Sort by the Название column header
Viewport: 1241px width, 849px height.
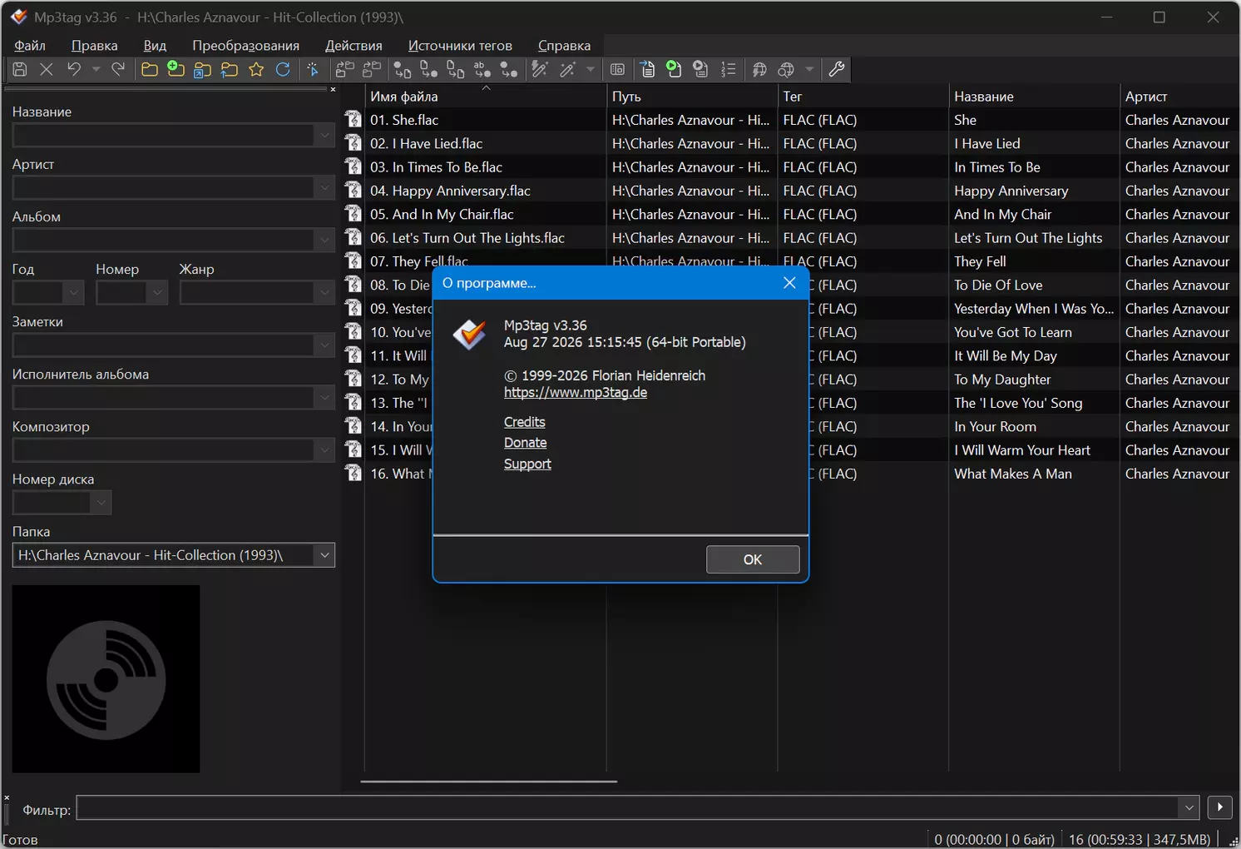(1034, 97)
